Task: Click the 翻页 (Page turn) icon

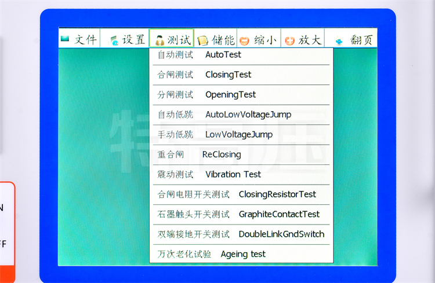Action: [x=339, y=41]
